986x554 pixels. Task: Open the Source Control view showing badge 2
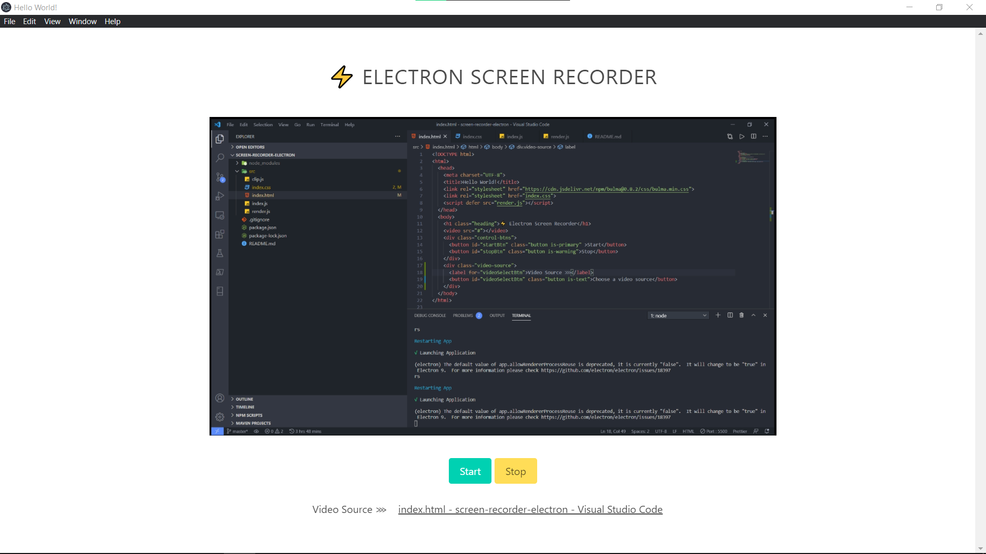coord(220,177)
